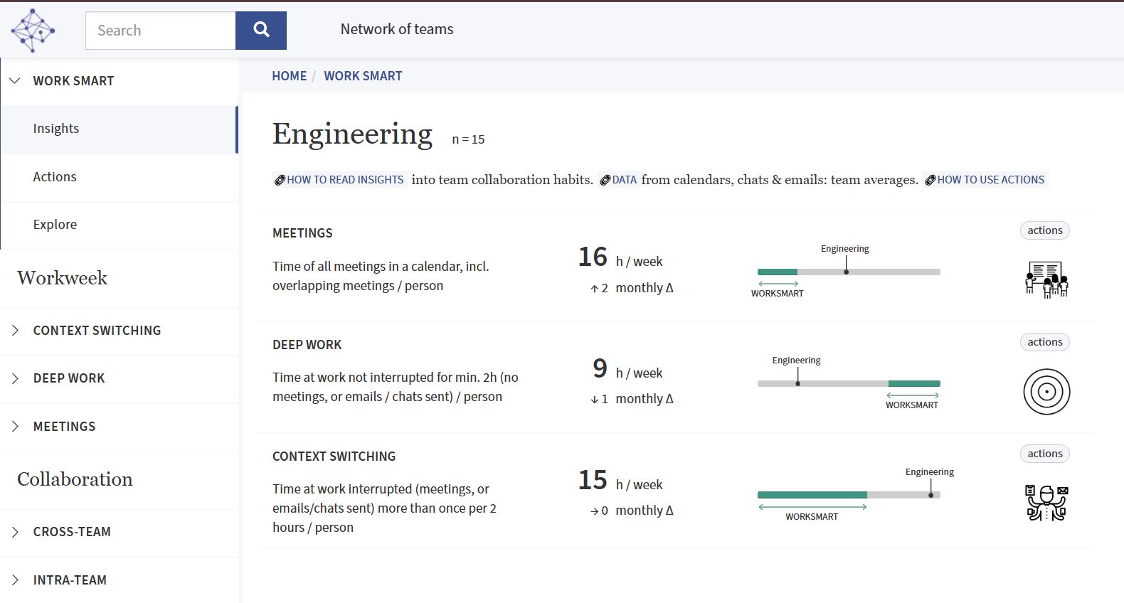Click link icon beside How to Read Insights
The height and width of the screenshot is (603, 1124).
coord(280,180)
